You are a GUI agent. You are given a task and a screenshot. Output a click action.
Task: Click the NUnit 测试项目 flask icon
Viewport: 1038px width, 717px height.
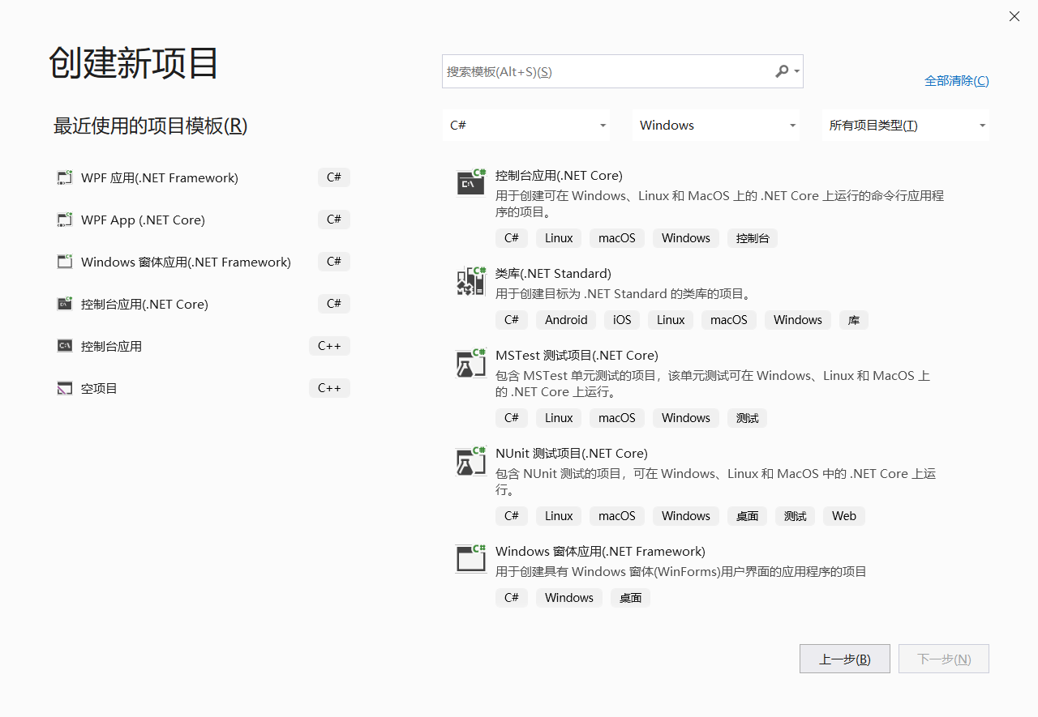coord(470,460)
